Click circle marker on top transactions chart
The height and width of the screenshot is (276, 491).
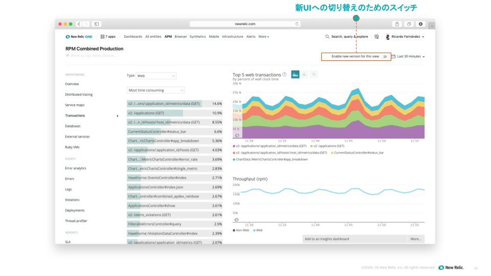[237, 135]
